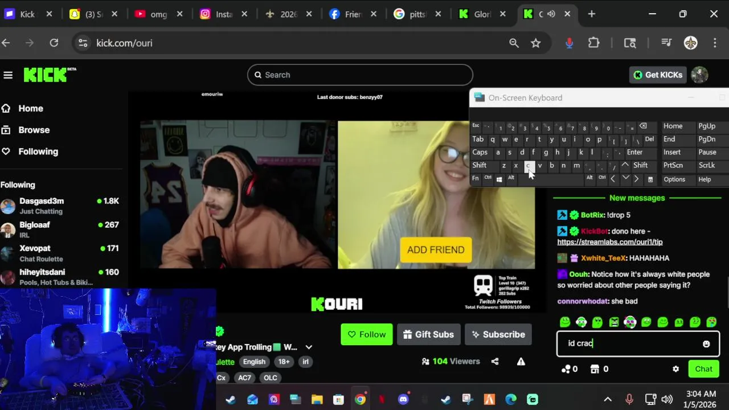Click the 'c' key on On-Screen Keyboard
The image size is (729, 410).
click(x=528, y=166)
